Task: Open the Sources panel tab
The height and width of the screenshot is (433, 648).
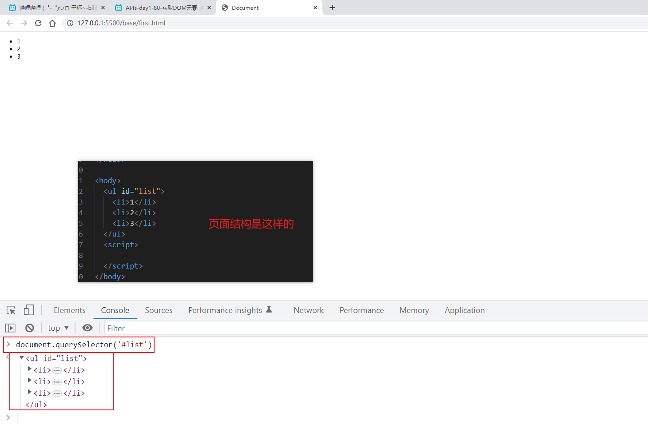Action: [159, 310]
